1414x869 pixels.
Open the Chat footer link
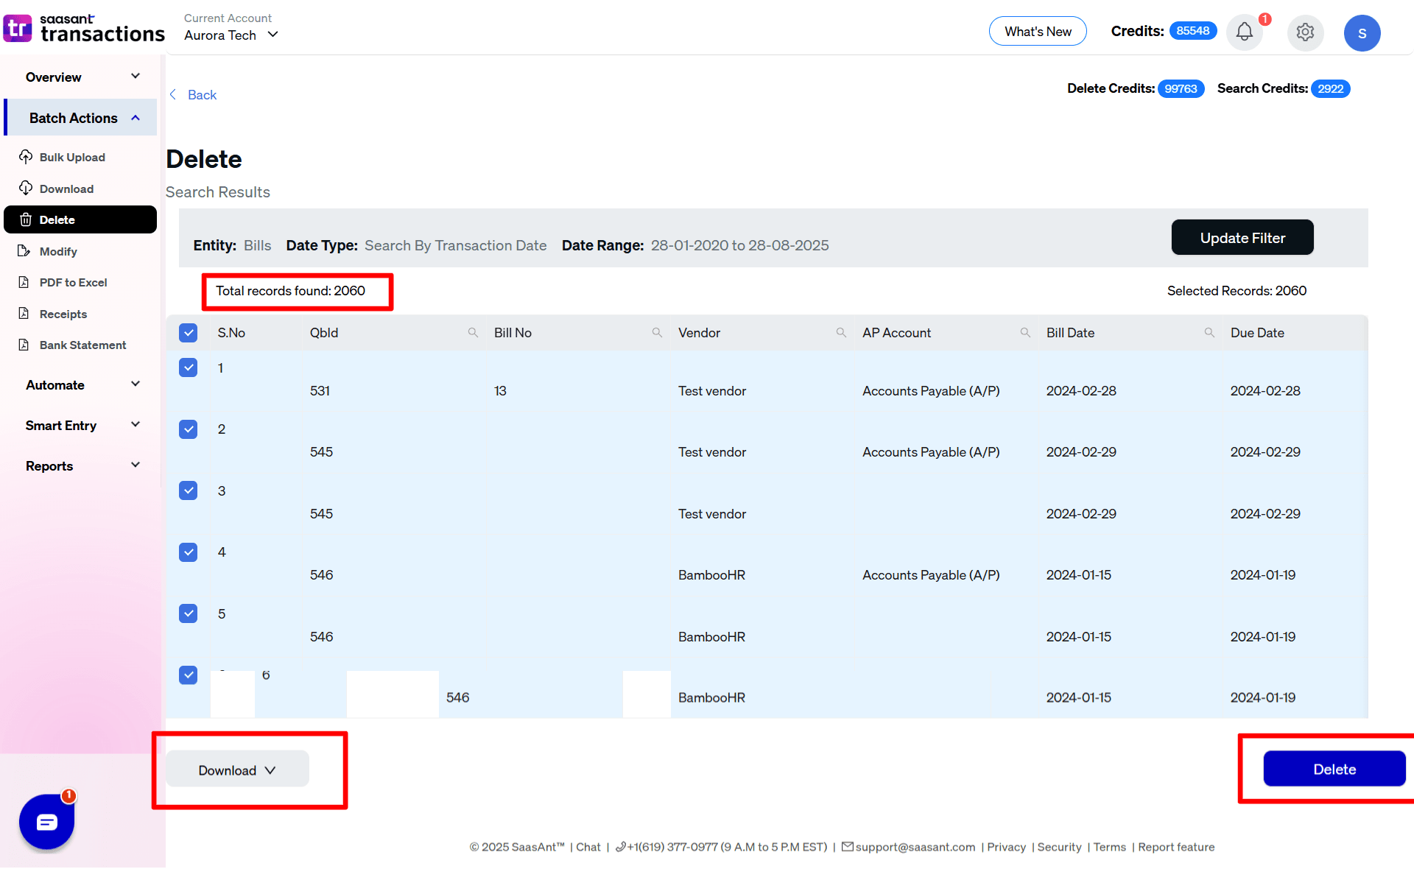(x=588, y=847)
